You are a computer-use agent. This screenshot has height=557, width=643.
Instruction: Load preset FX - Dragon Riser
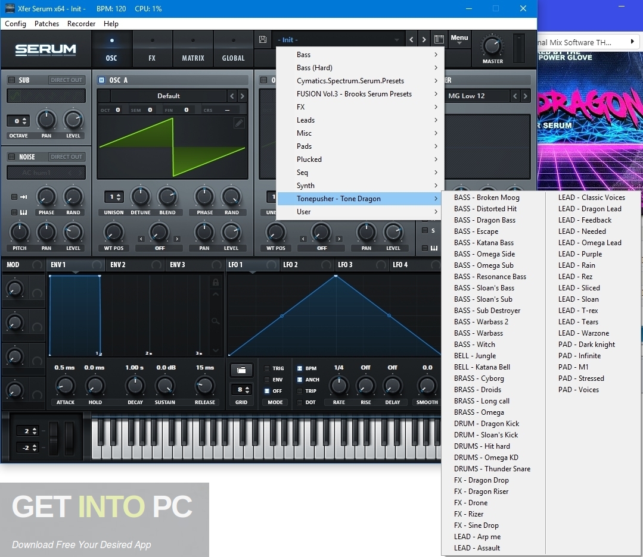(493, 492)
